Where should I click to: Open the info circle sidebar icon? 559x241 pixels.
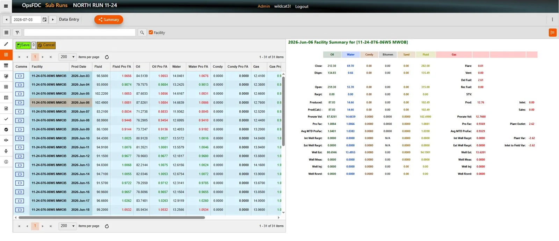(6, 162)
